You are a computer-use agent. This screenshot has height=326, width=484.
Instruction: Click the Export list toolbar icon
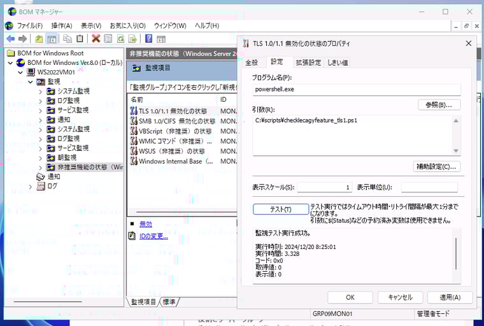[x=132, y=39]
